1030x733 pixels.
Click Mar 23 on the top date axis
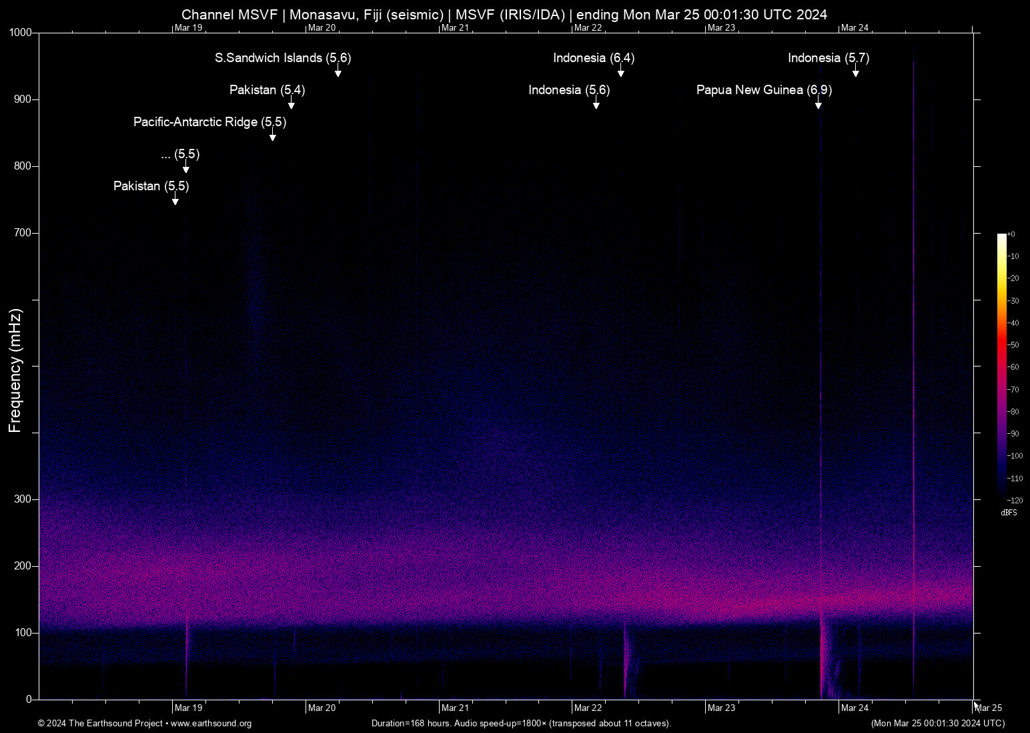pos(721,28)
